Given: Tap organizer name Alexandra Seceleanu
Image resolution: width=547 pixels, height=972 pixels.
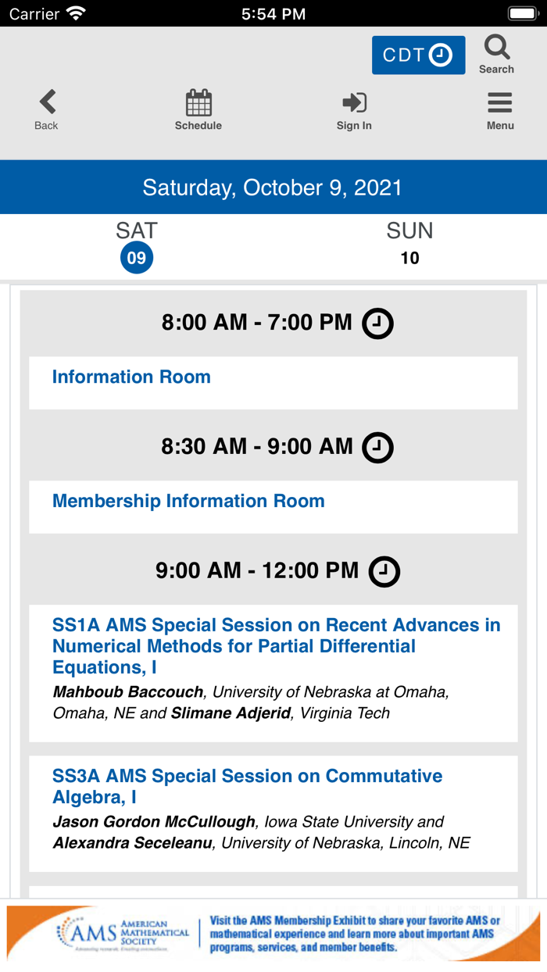Looking at the screenshot, I should tap(136, 844).
